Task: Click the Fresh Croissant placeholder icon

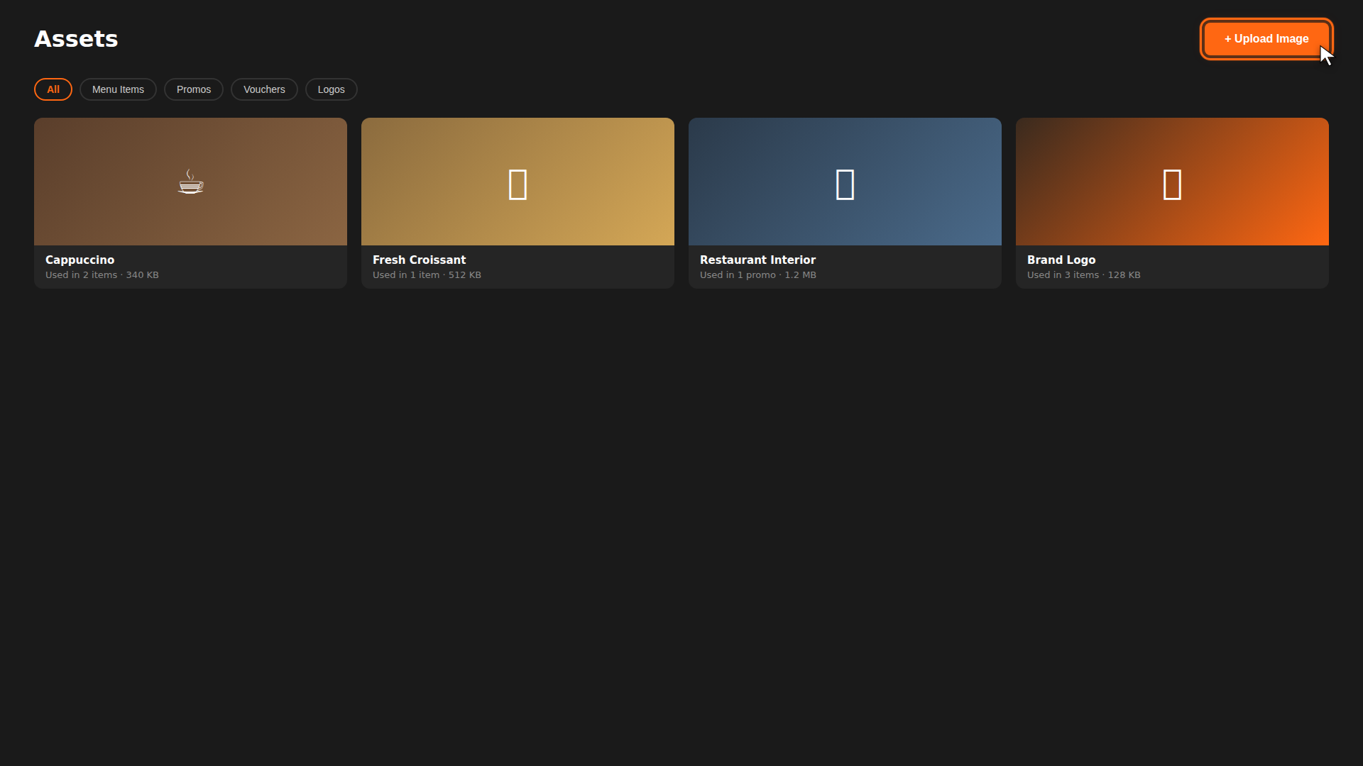Action: tap(518, 184)
